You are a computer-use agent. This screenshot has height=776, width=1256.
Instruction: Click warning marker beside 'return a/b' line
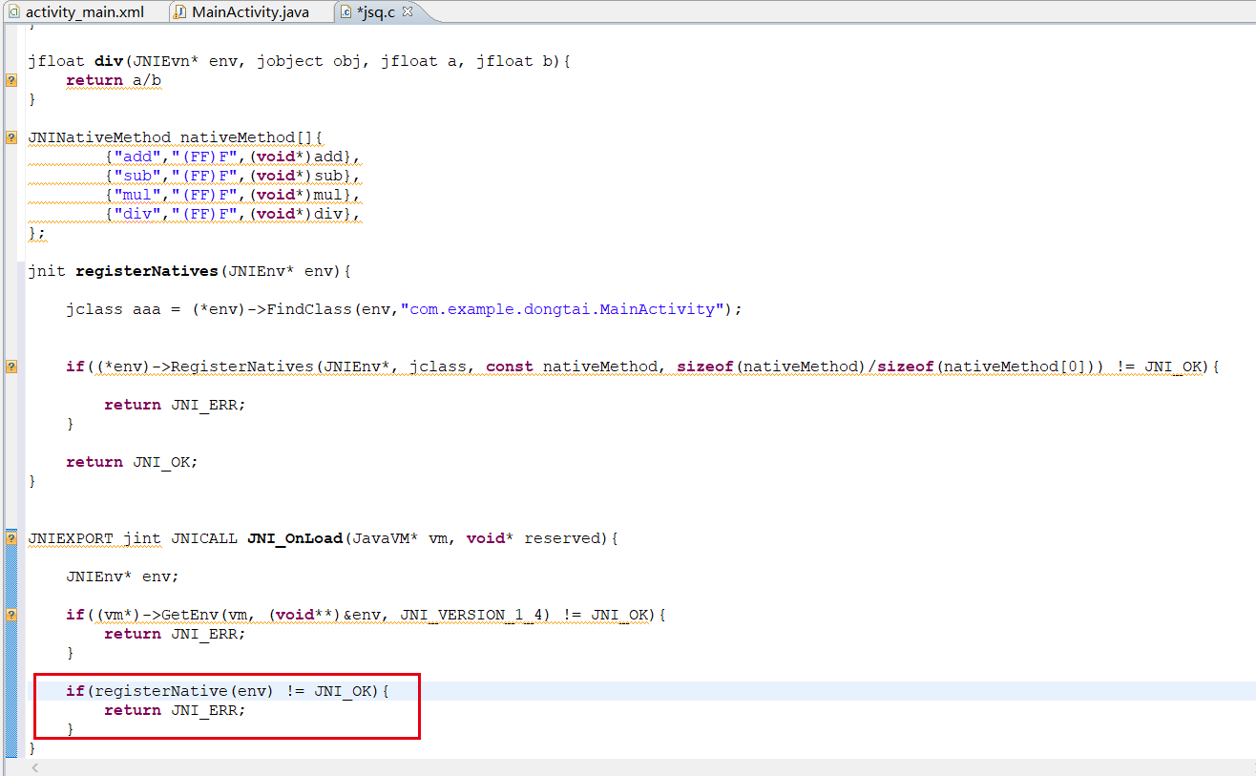click(x=10, y=80)
